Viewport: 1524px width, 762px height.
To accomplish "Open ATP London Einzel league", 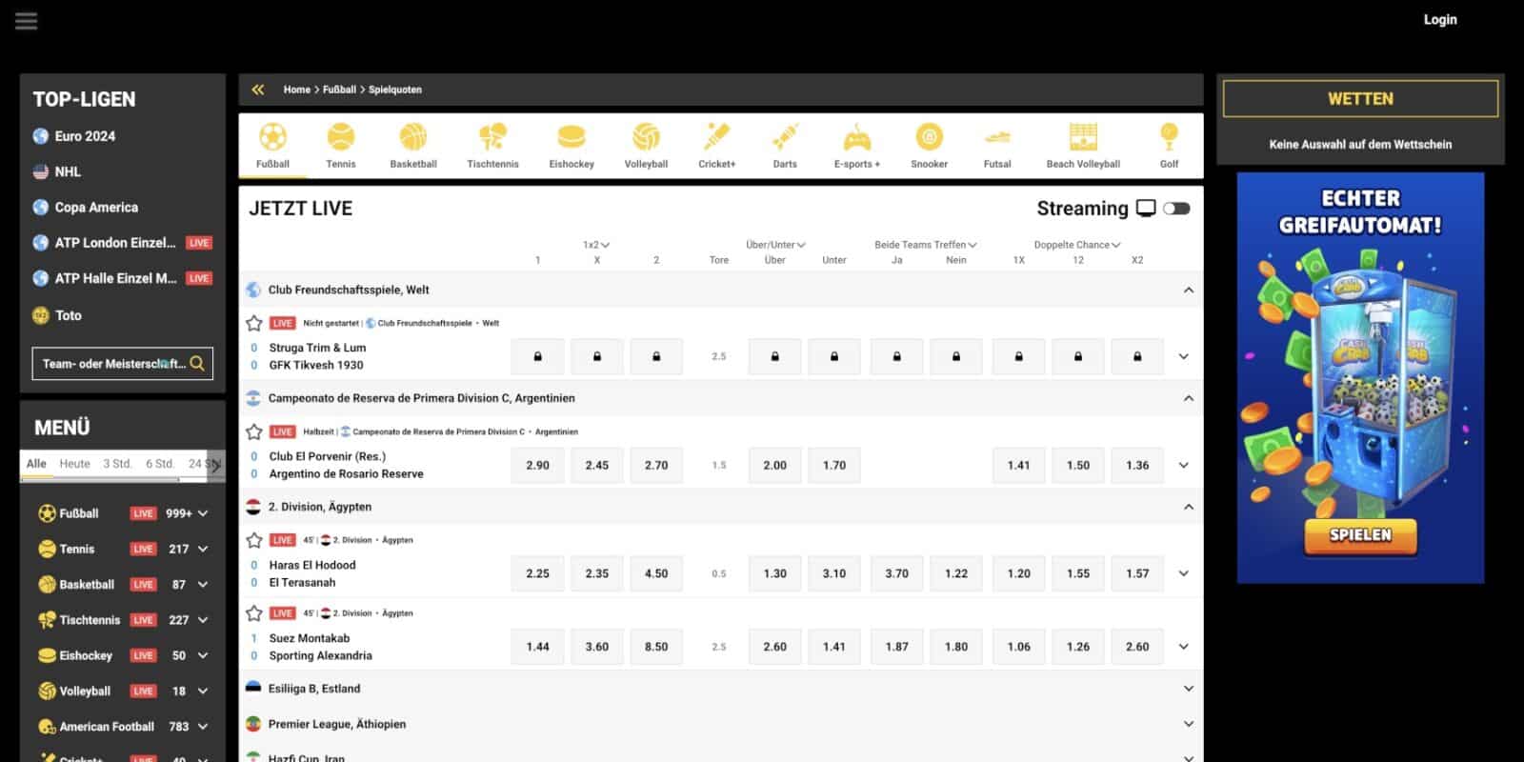I will point(115,243).
